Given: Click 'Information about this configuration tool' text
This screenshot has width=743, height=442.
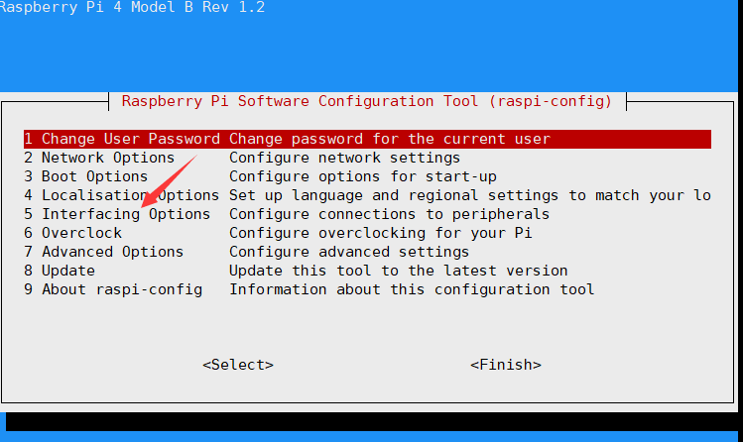Looking at the screenshot, I should click(x=412, y=289).
